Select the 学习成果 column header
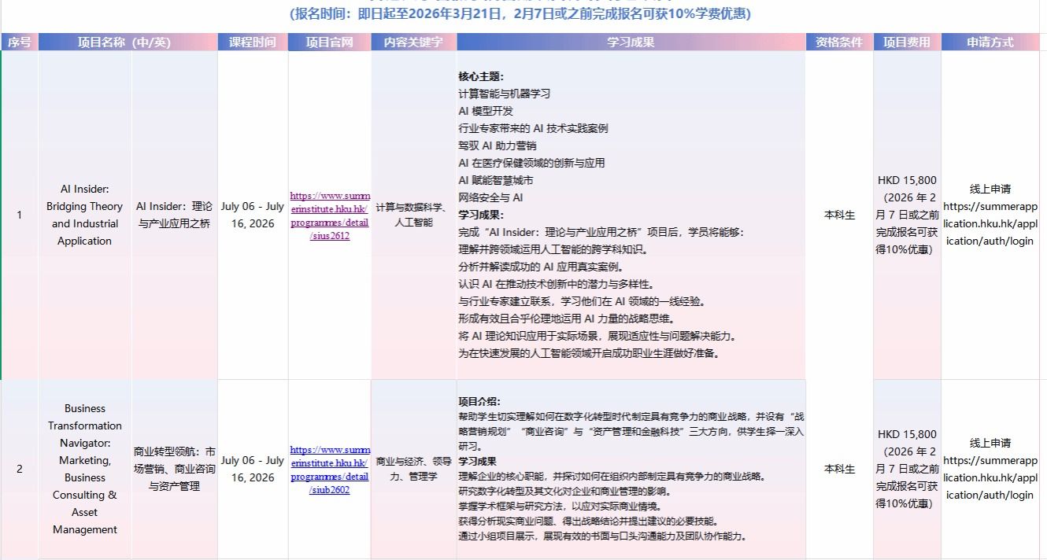This screenshot has width=1047, height=560. point(631,42)
